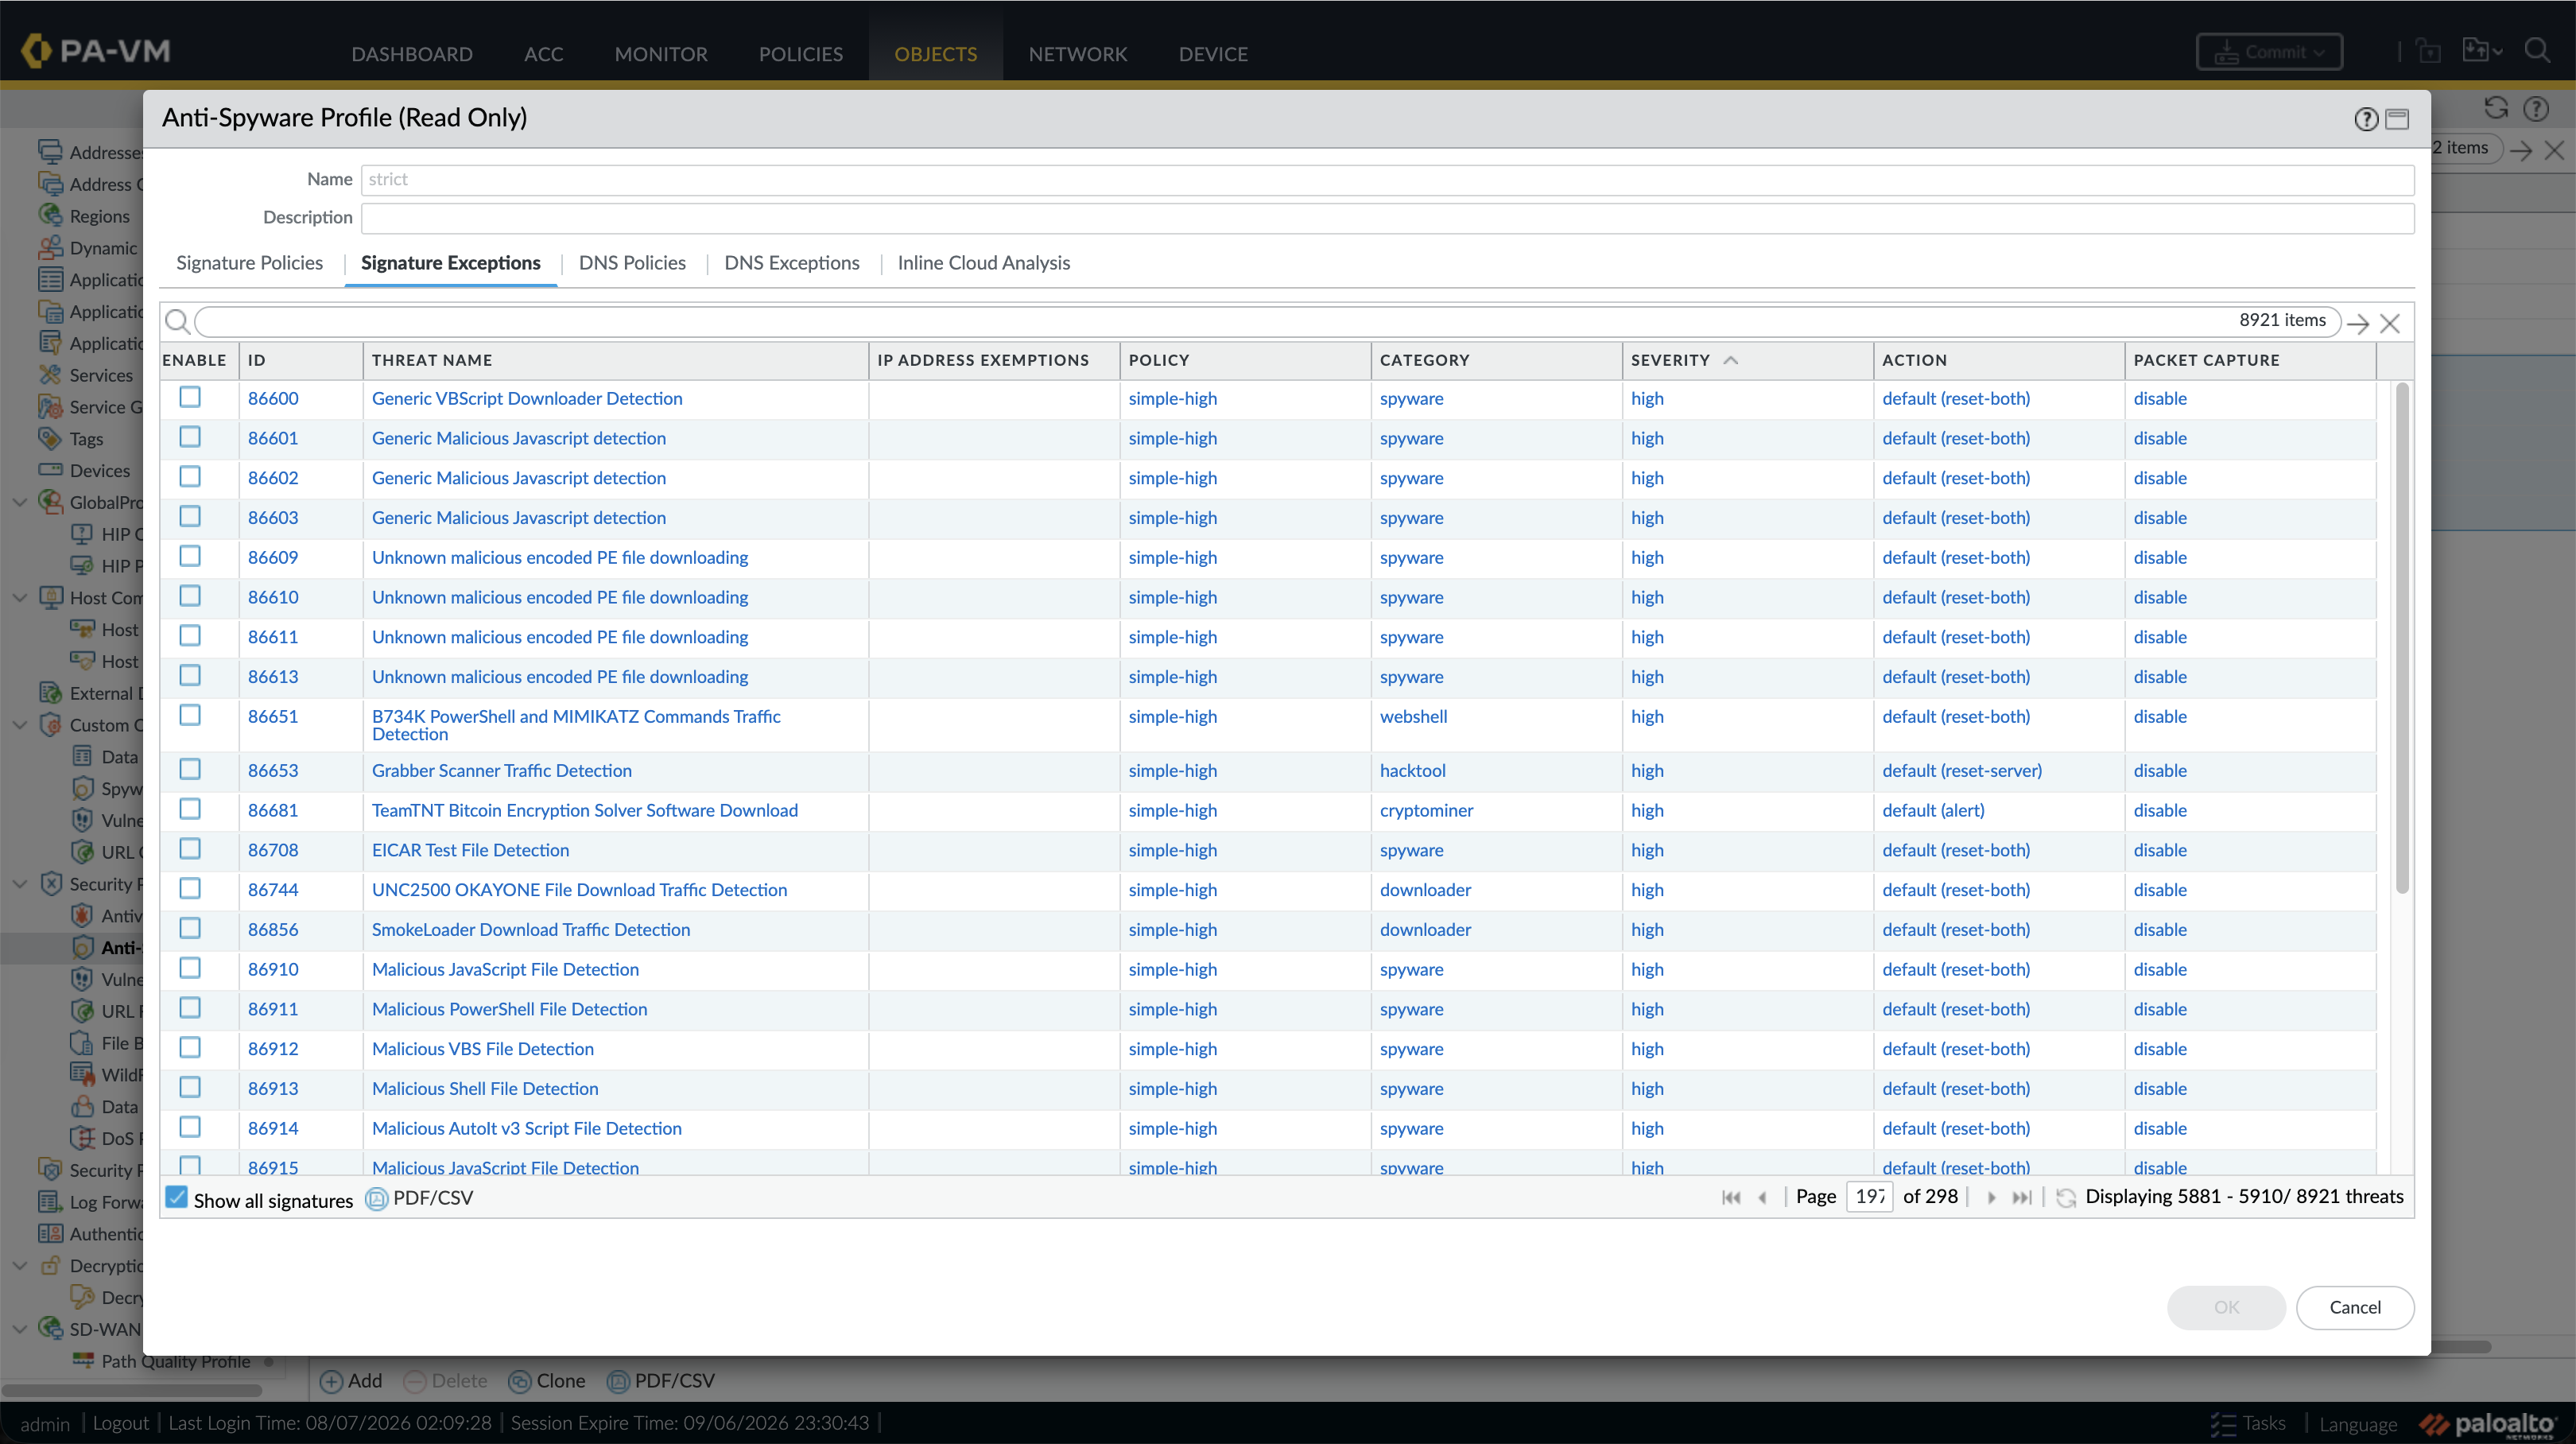Screen dimensions: 2576x1444
Task: Open the config operations dropdown icon
Action: pos(2481,51)
